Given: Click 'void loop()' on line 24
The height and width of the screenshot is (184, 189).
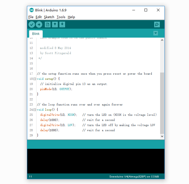Looking at the screenshot, I should pos(46,110).
